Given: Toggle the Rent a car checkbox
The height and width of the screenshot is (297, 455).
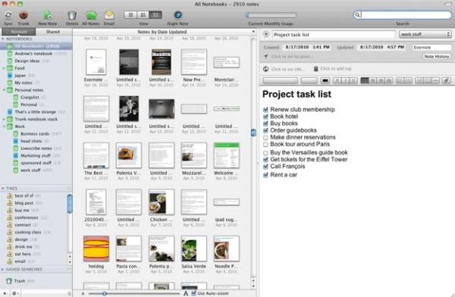Looking at the screenshot, I should coord(265,175).
